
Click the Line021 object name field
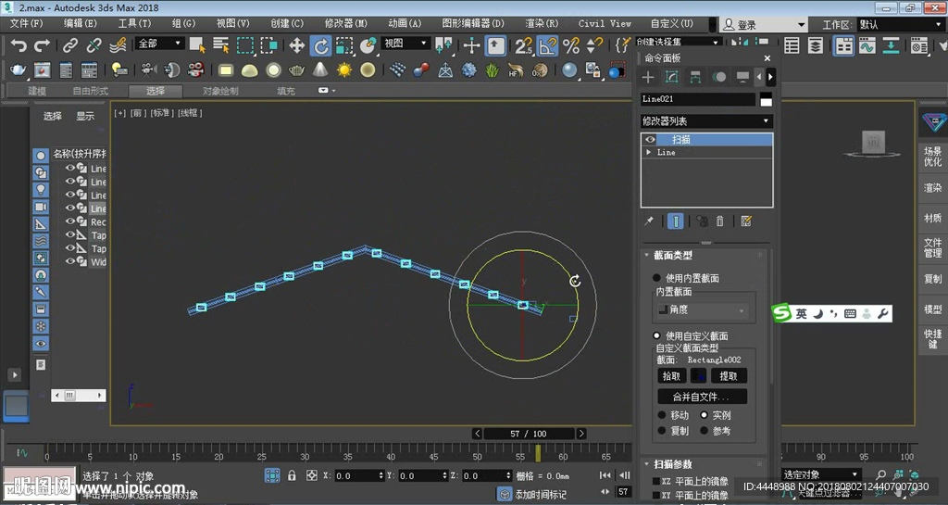click(x=698, y=99)
